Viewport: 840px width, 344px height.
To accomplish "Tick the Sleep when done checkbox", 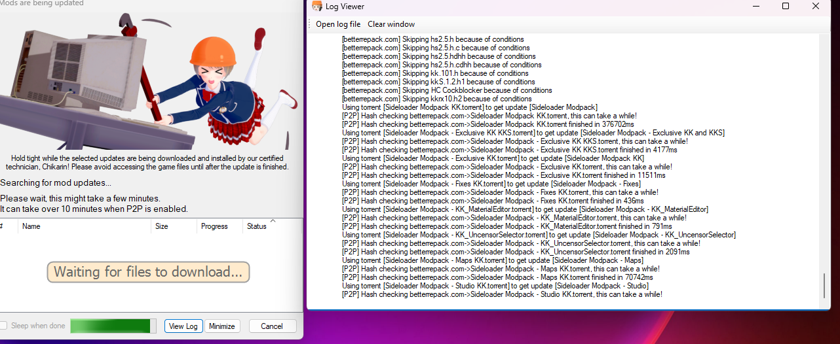I will pos(3,326).
